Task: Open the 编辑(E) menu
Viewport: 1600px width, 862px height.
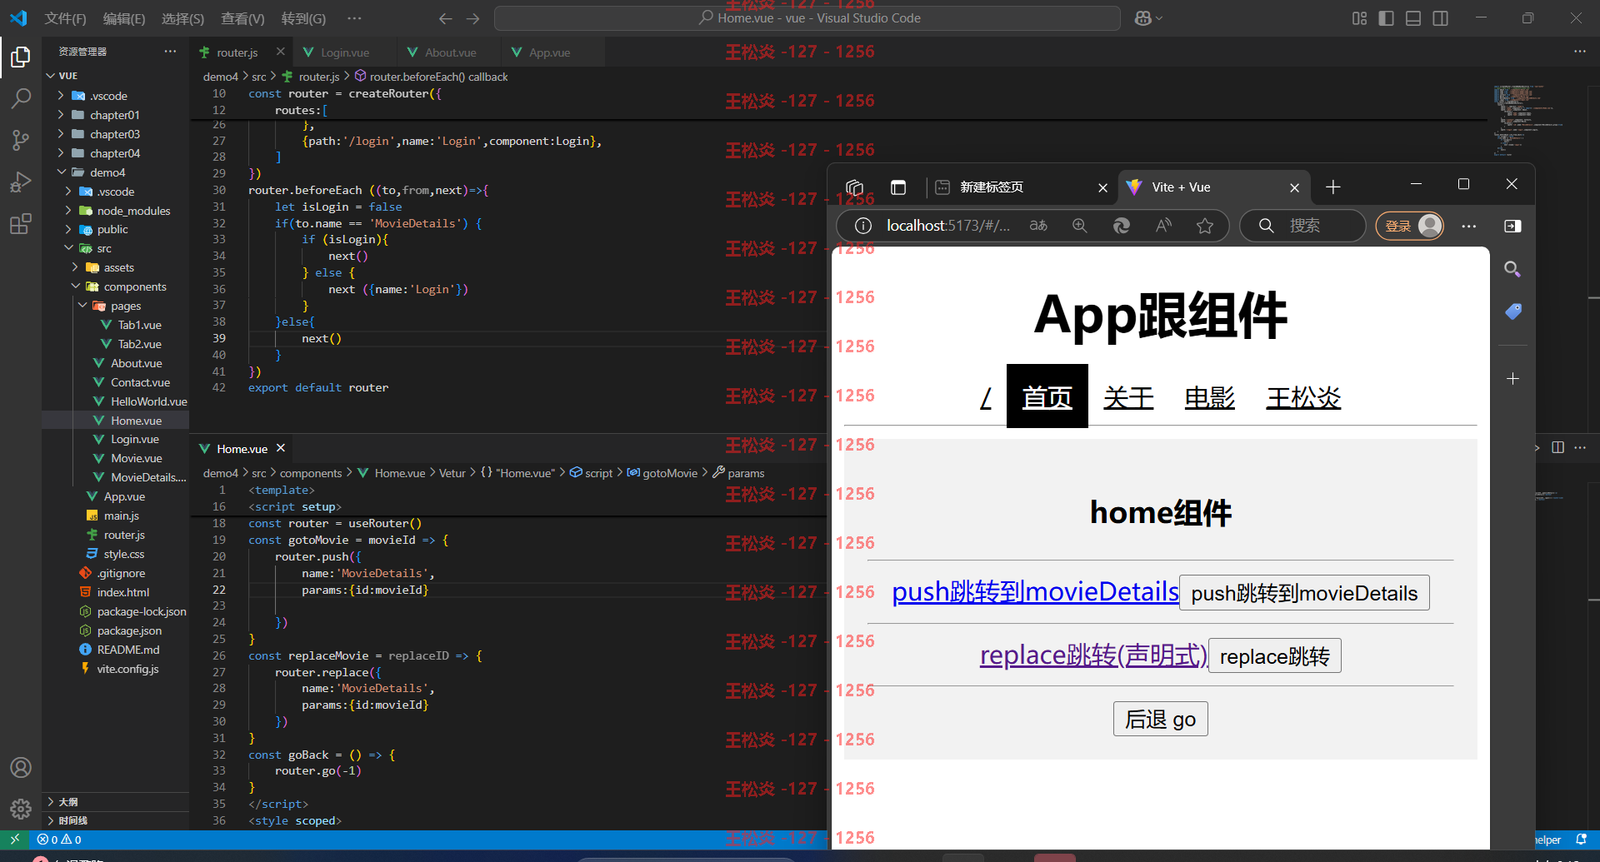Action: click(x=124, y=18)
